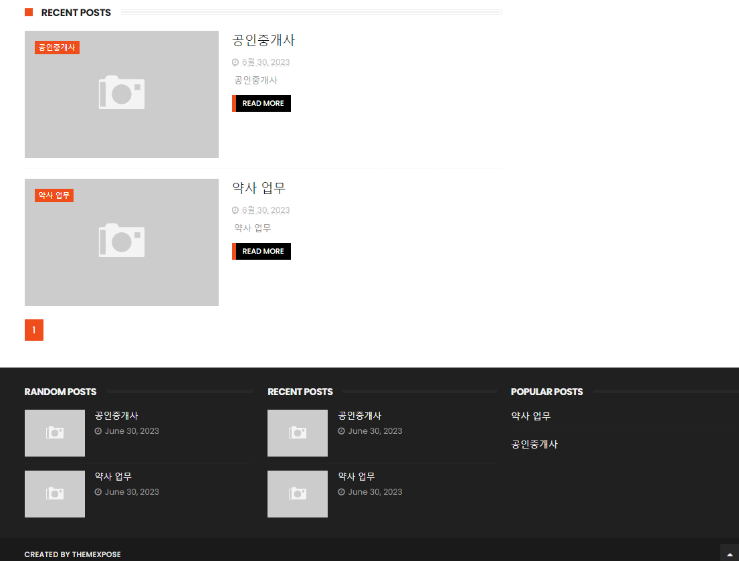
Task: Click the Random Posts 약사 업무 small thumbnail
Action: pyautogui.click(x=55, y=494)
